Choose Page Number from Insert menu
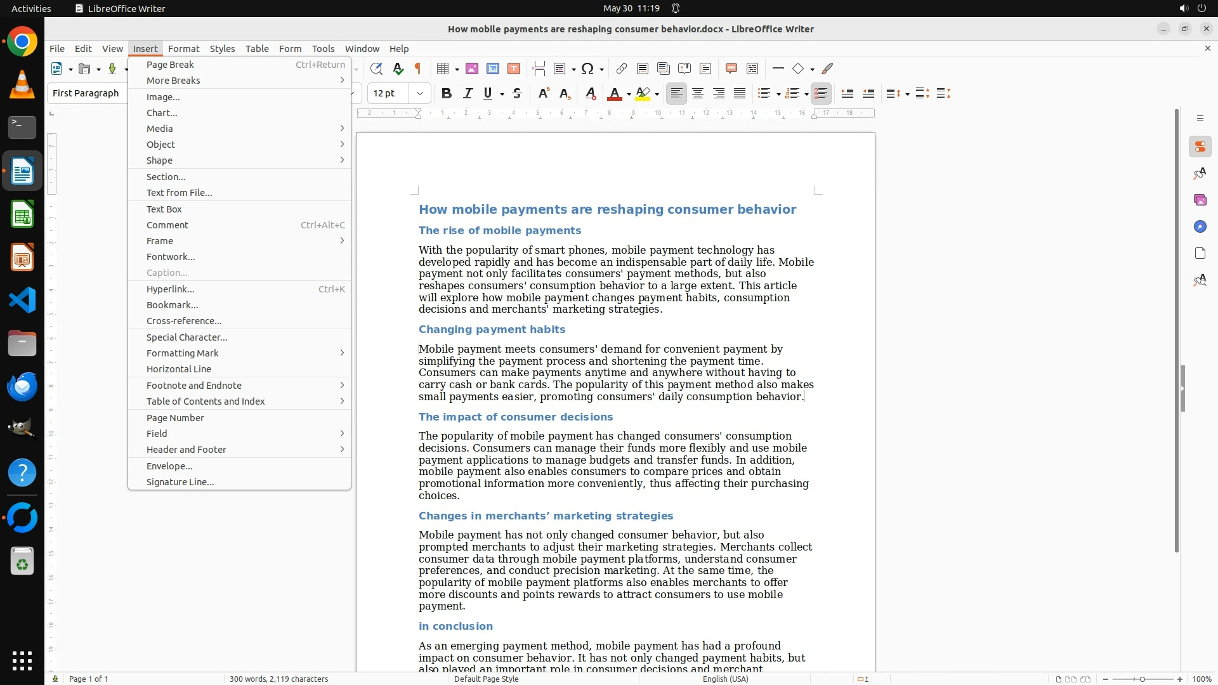 tap(175, 418)
